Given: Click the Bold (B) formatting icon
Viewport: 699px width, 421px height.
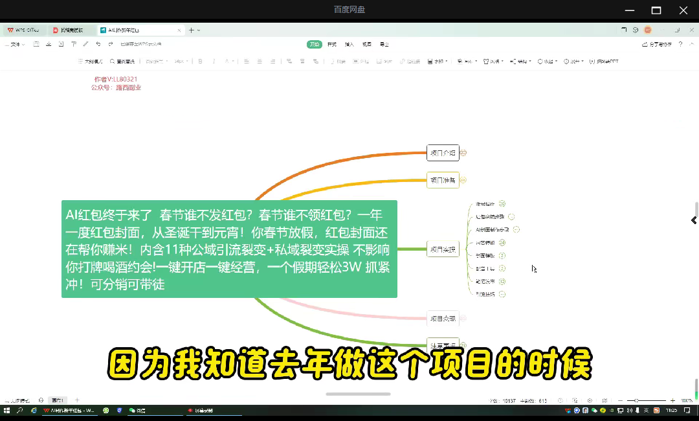Looking at the screenshot, I should [200, 62].
